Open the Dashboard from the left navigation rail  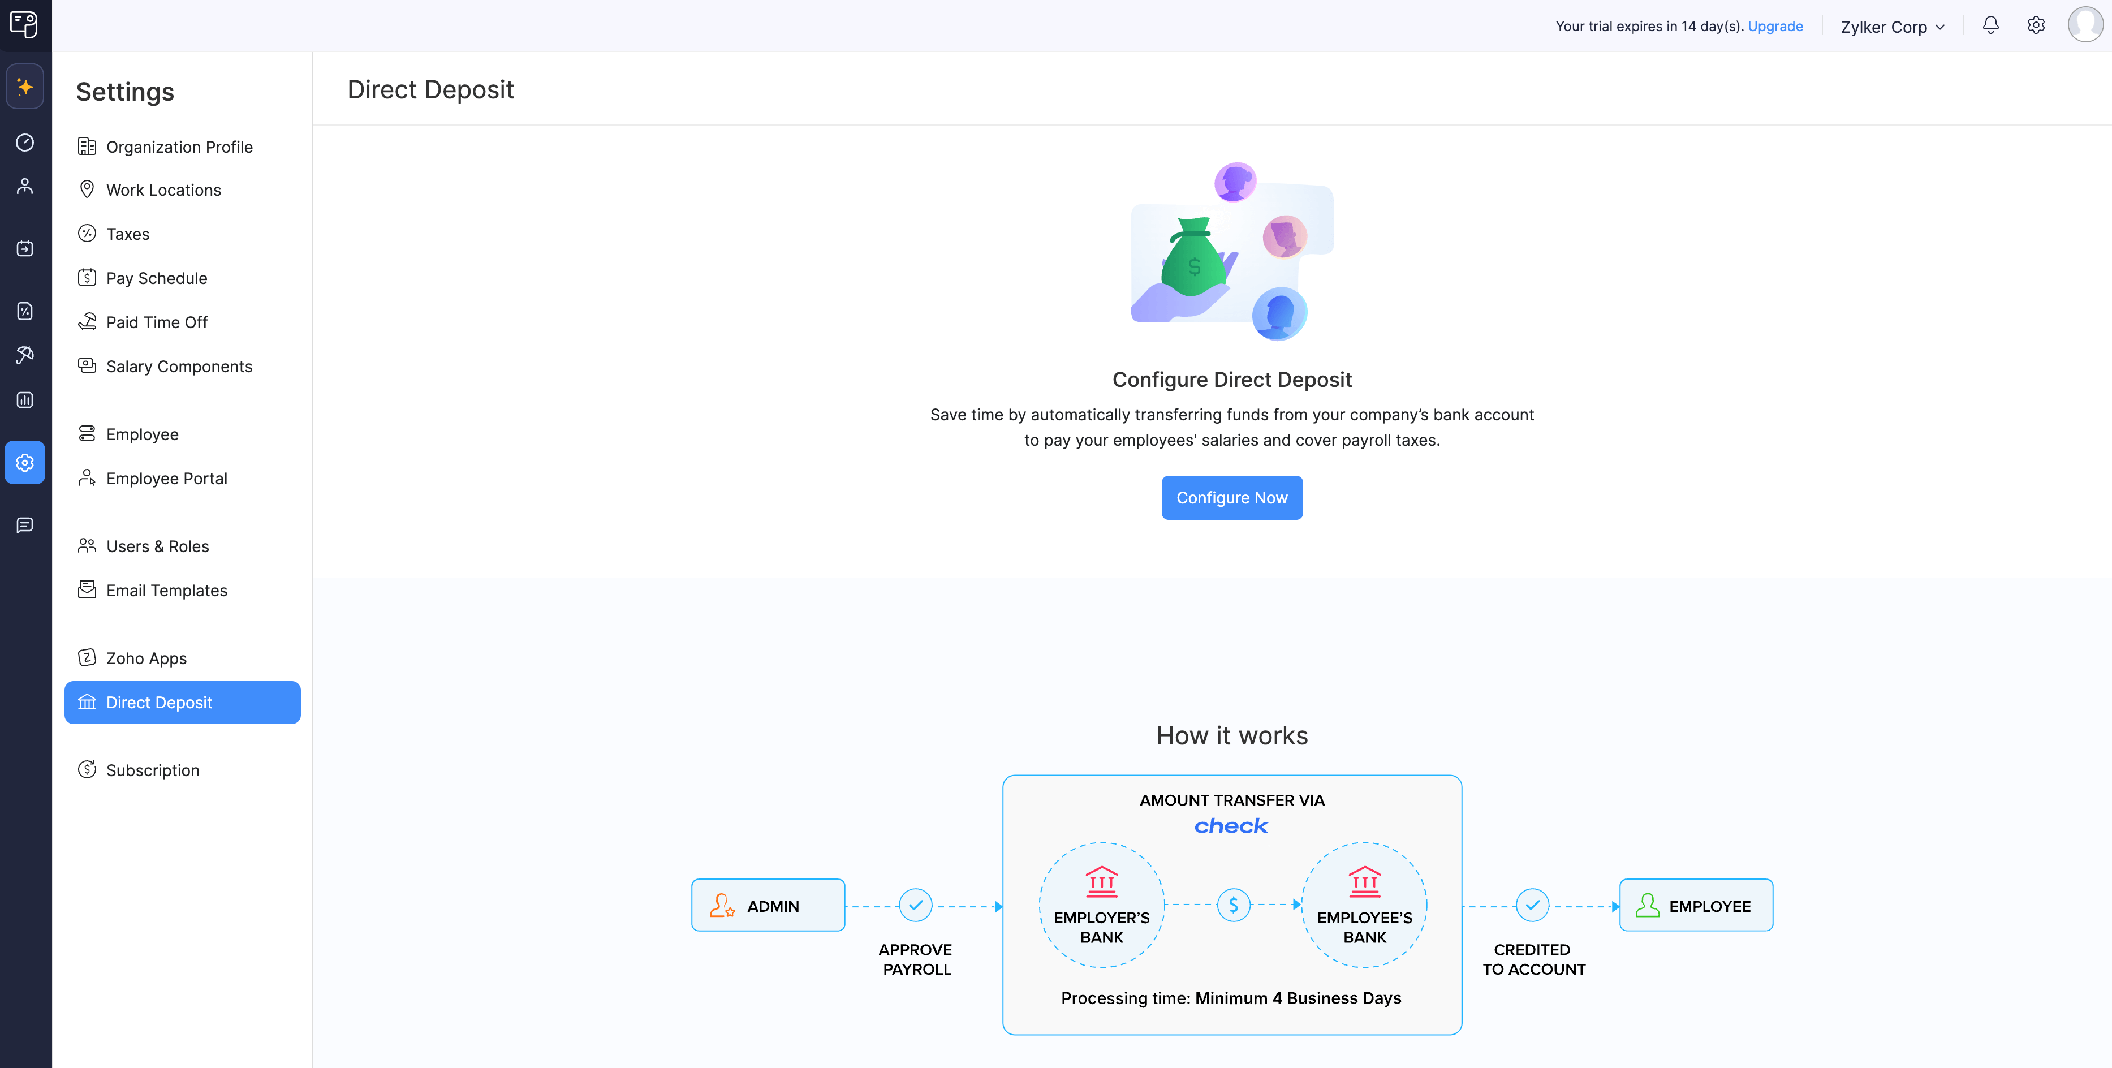(25, 143)
